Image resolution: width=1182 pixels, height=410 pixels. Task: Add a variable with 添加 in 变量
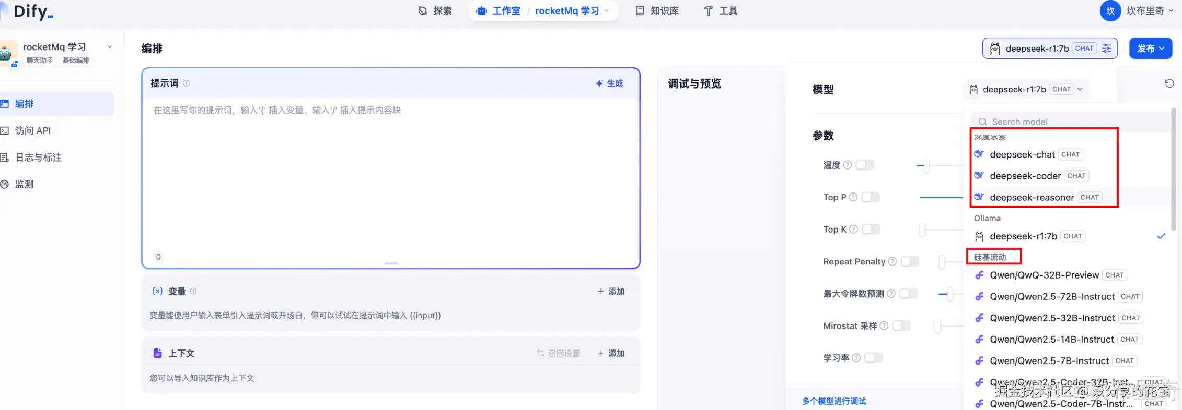click(611, 292)
